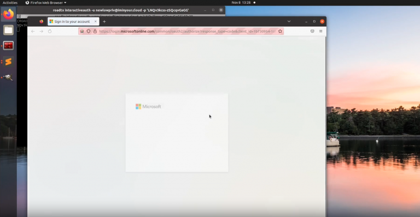Go forward using Firefox forward arrow
The width and height of the screenshot is (420, 217).
click(x=41, y=31)
